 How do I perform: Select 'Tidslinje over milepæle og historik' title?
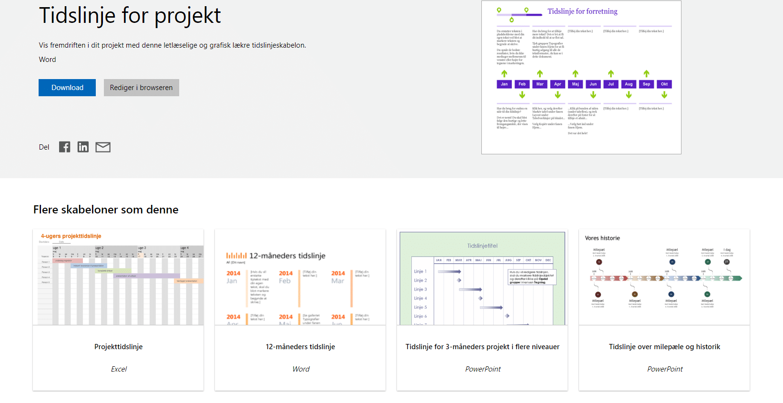[x=664, y=347]
